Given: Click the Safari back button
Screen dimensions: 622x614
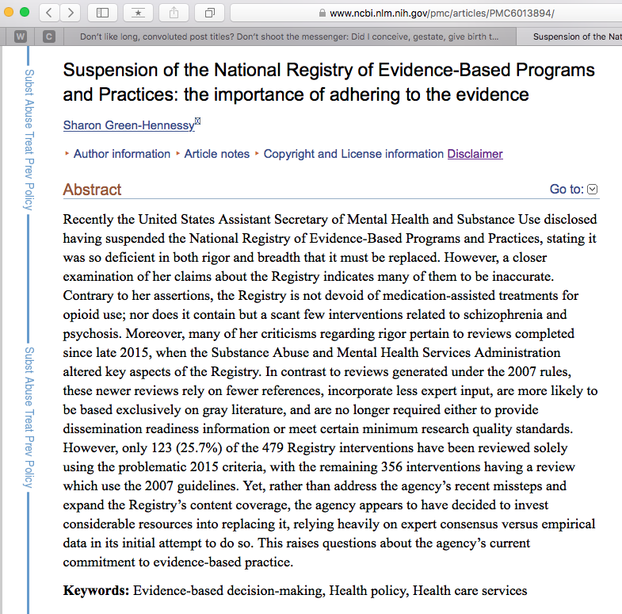Looking at the screenshot, I should pos(49,13).
